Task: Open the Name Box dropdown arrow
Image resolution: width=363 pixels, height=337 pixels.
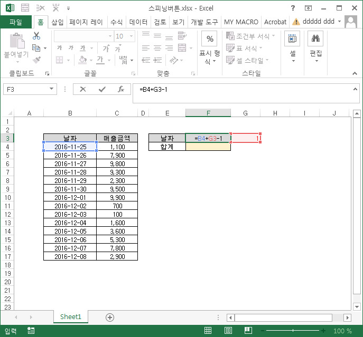Action: click(51, 89)
